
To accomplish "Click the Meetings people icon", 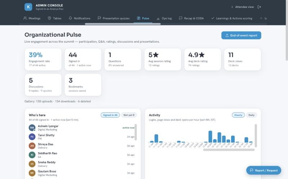I will (x=25, y=18).
